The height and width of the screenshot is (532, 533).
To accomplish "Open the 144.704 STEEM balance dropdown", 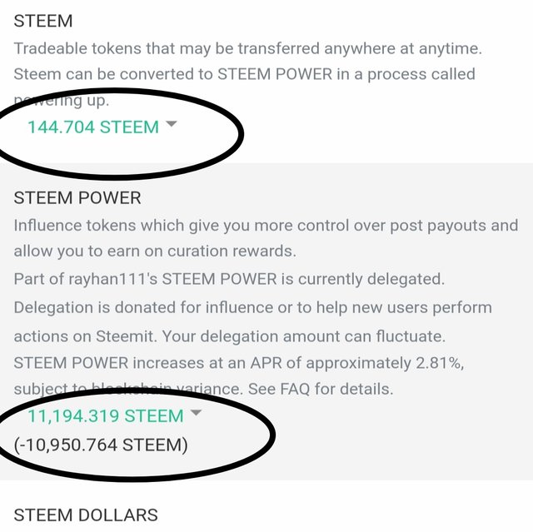I will [x=93, y=127].
